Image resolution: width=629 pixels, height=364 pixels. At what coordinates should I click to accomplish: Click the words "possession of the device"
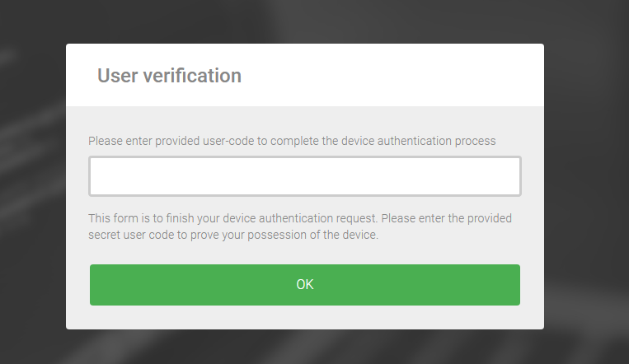tap(313, 235)
